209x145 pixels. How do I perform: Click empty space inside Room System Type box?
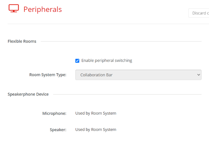coord(155,75)
